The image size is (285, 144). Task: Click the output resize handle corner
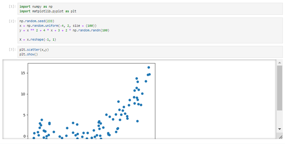[280, 137]
